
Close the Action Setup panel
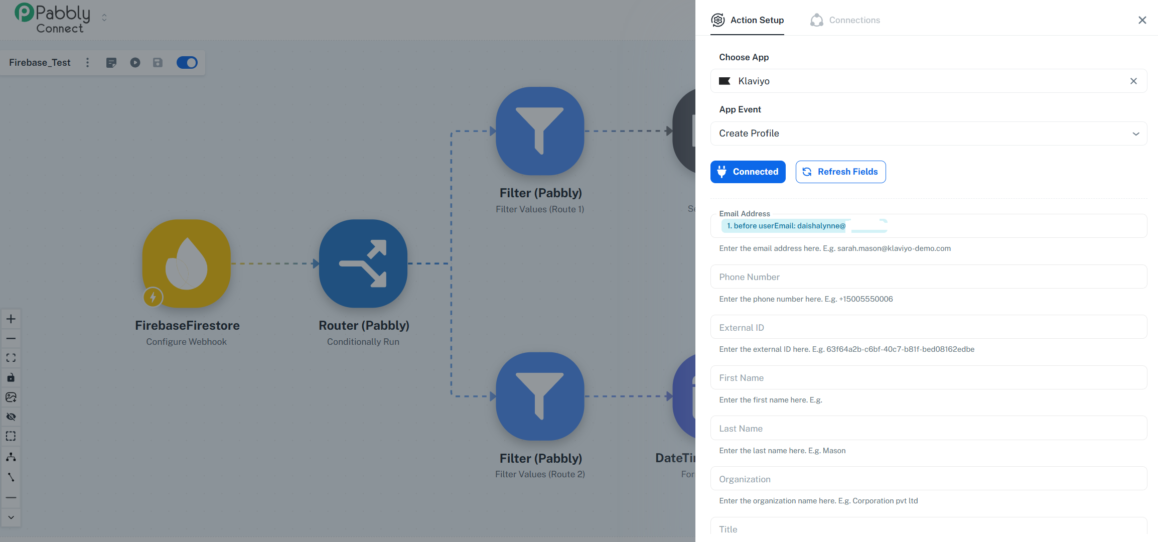point(1142,20)
